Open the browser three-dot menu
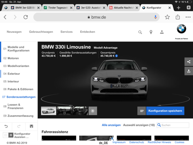This screenshot has height=145, width=193. coord(188,17)
